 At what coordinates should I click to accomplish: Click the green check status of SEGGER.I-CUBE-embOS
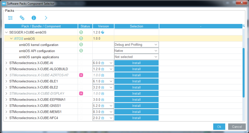(x=81, y=32)
